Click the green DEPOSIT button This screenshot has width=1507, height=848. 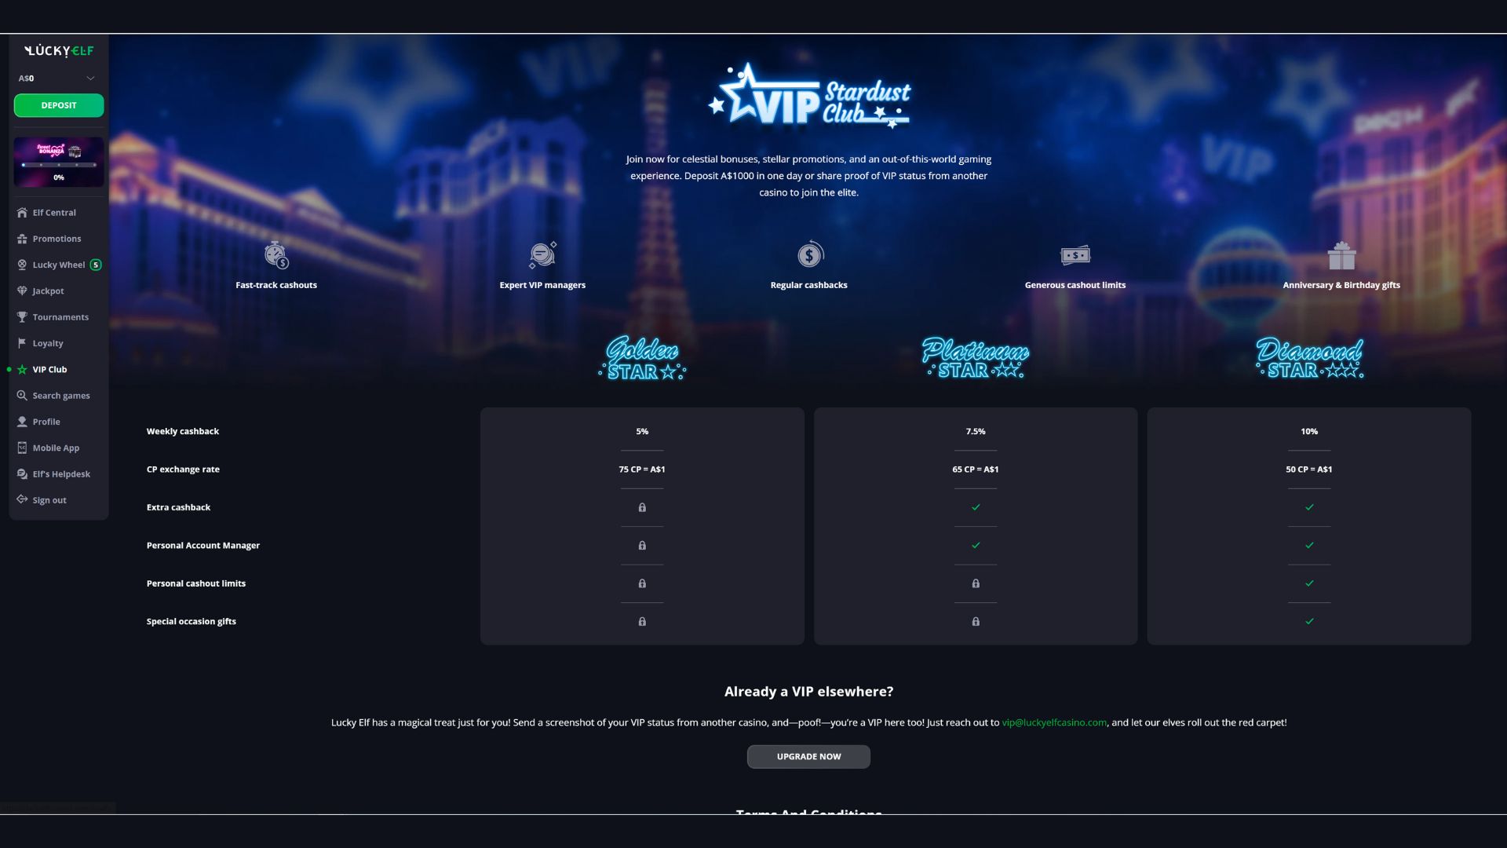[59, 105]
